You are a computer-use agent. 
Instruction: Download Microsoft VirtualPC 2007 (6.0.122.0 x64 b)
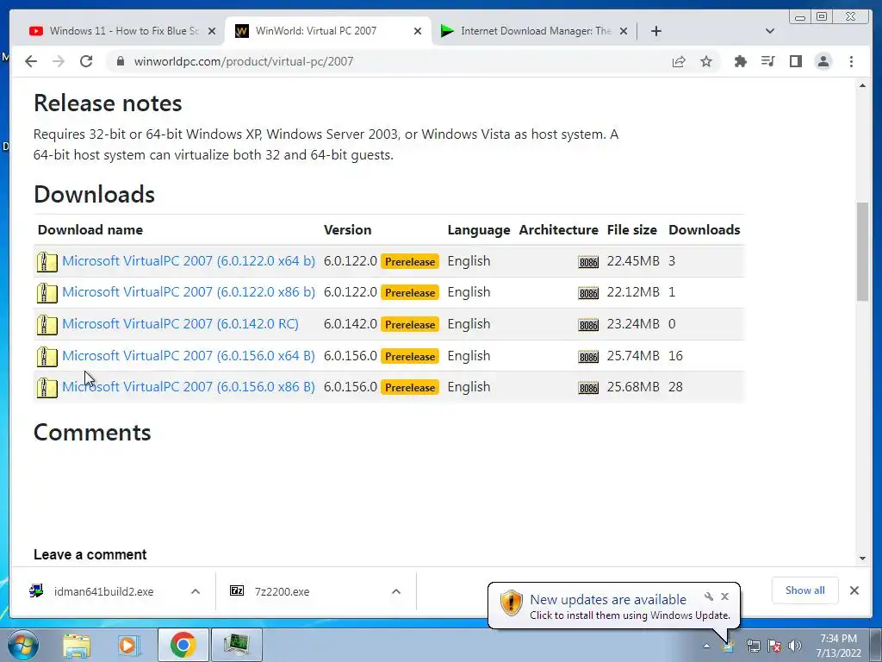pyautogui.click(x=189, y=261)
